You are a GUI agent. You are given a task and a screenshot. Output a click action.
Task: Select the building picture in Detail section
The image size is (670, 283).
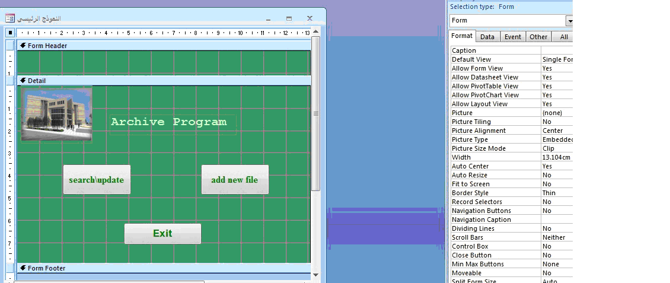coord(56,114)
